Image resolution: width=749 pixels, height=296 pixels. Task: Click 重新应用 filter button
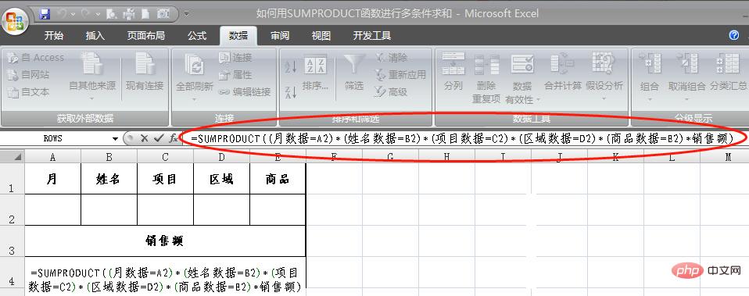[x=400, y=75]
